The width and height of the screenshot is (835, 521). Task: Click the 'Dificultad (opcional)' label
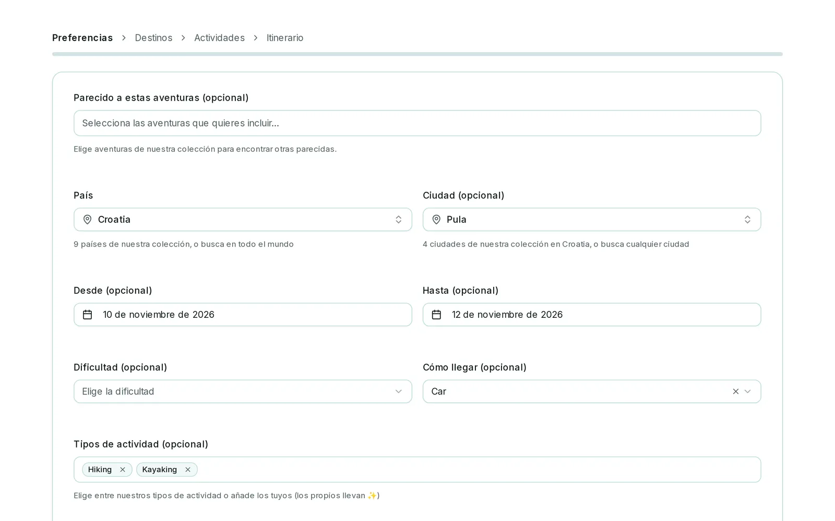(121, 367)
